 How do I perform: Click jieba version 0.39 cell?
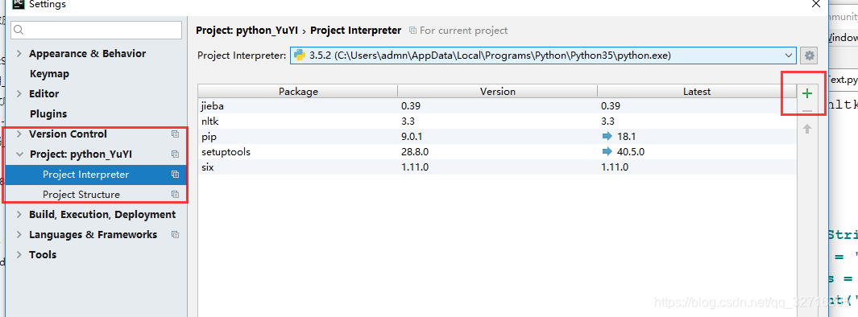coord(410,106)
